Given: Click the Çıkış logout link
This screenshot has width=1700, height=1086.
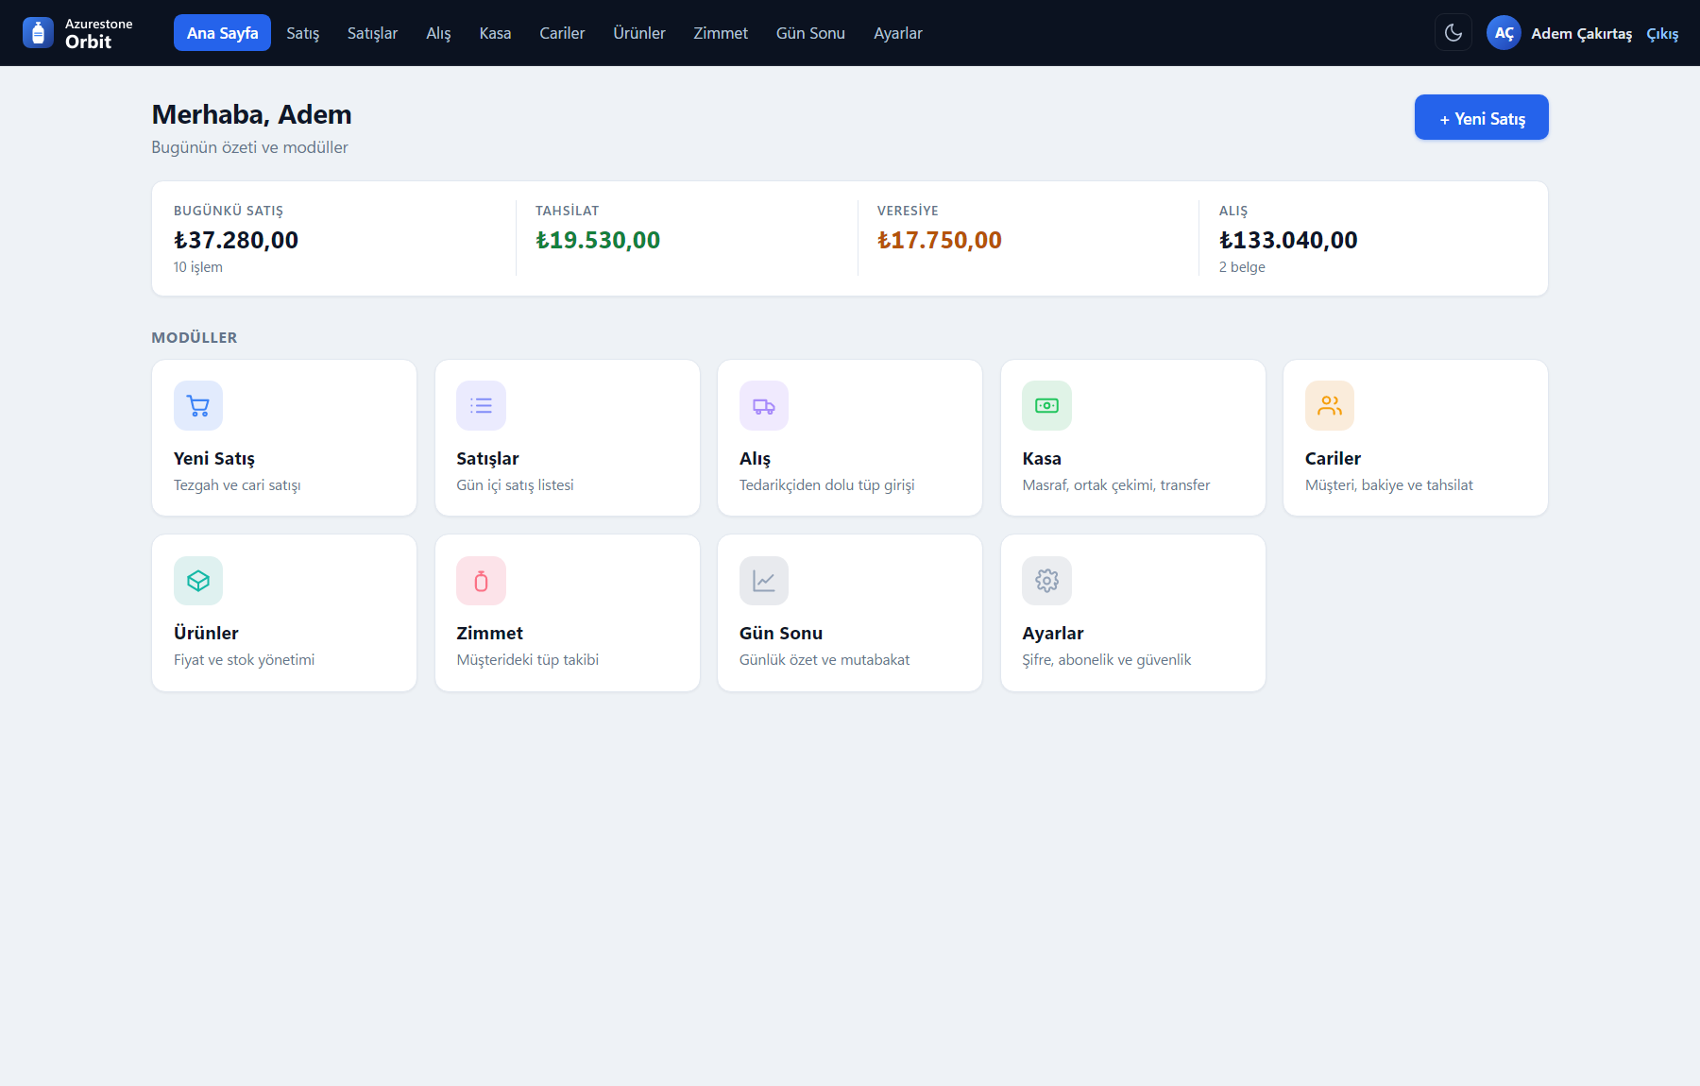Looking at the screenshot, I should (x=1662, y=34).
